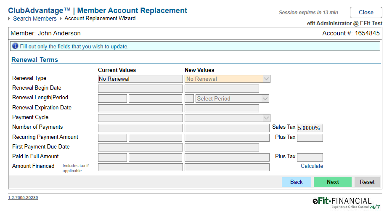Click the new Renewal Begin Date field

click(222, 88)
